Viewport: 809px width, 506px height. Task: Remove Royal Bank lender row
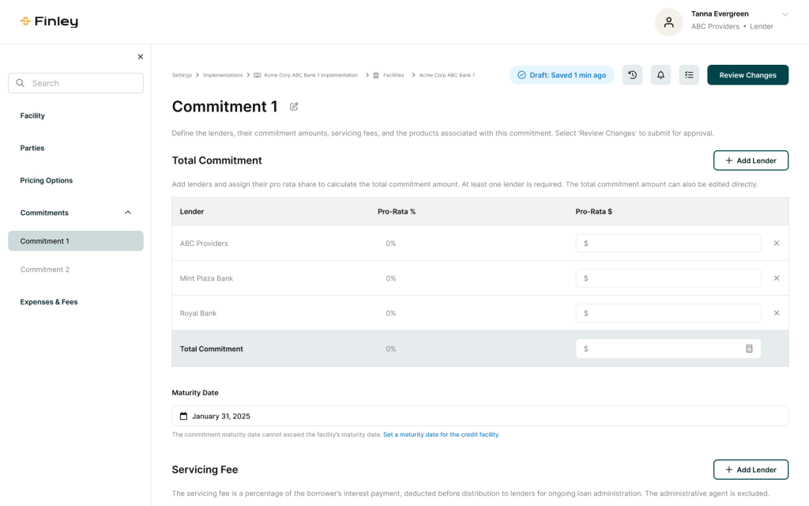[776, 313]
